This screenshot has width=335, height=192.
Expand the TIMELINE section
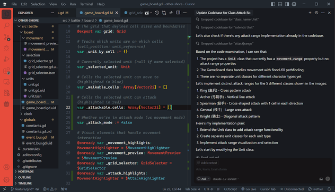click(25, 183)
